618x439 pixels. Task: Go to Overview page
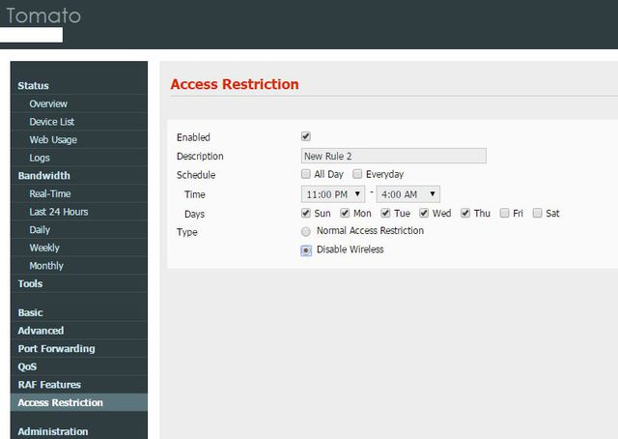pos(48,103)
